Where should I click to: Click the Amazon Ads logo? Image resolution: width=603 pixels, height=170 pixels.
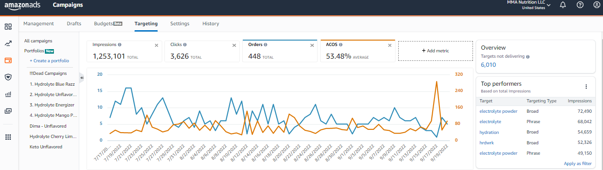[22, 5]
